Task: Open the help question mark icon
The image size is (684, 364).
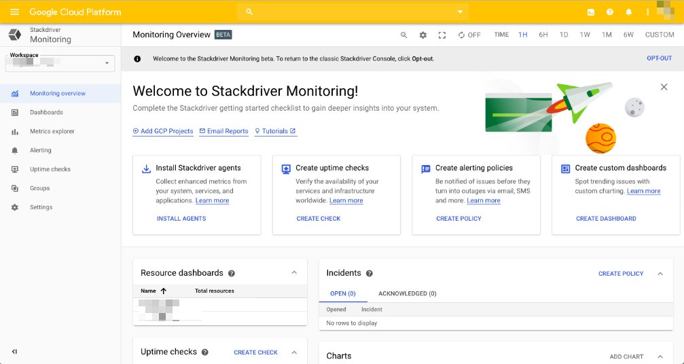Action: tap(610, 12)
